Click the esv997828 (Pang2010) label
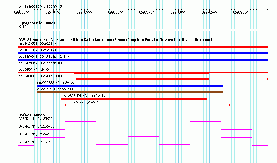This screenshot has height=163, width=277. [56, 83]
